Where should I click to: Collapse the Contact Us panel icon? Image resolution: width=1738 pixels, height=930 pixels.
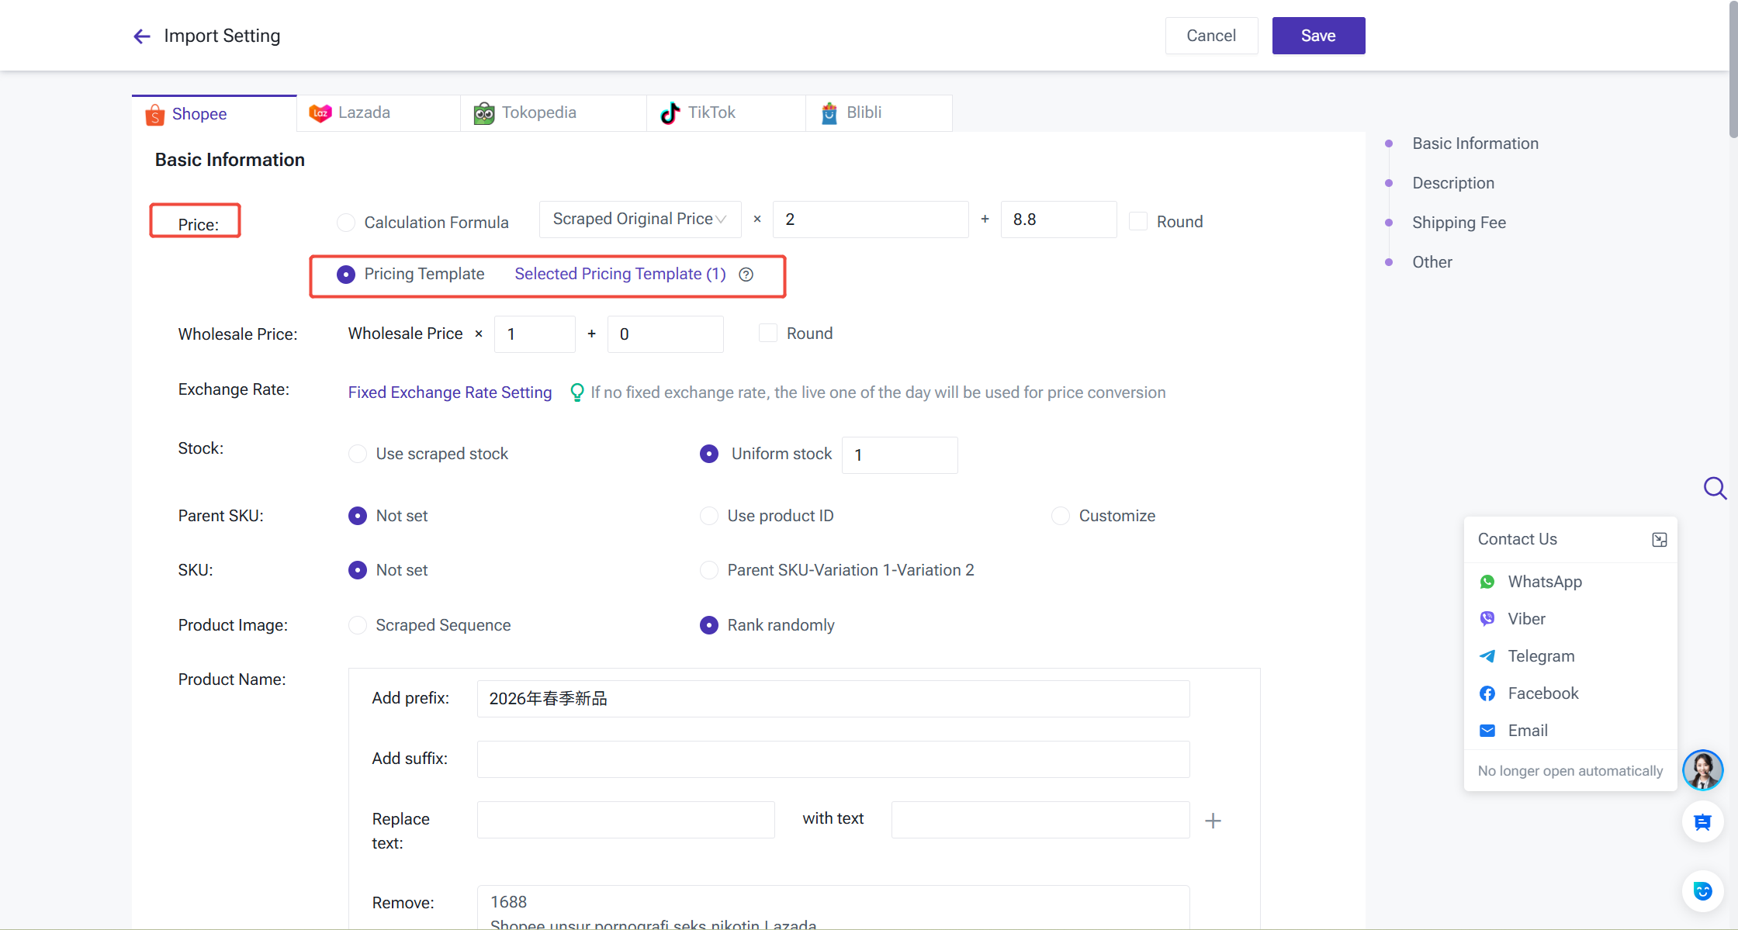(1659, 540)
